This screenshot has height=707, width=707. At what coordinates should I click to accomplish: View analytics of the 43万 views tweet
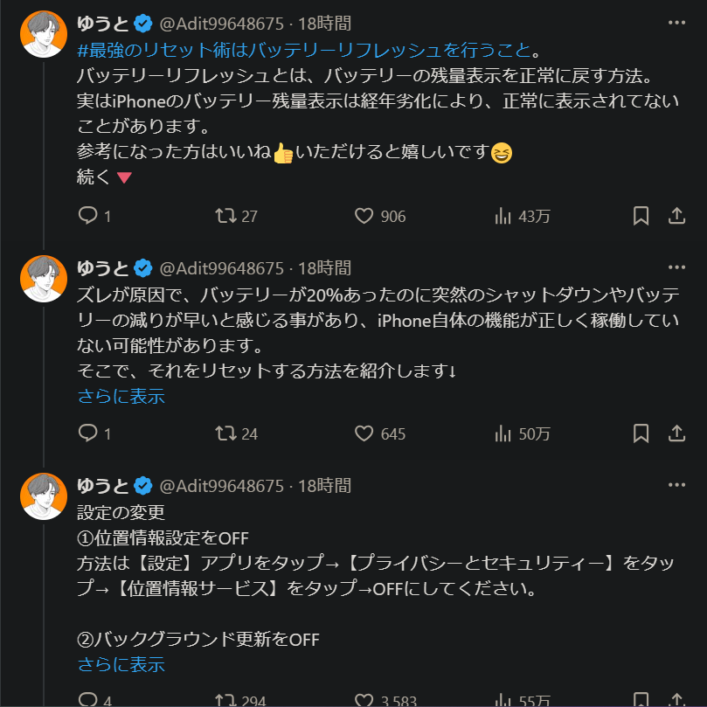[503, 215]
